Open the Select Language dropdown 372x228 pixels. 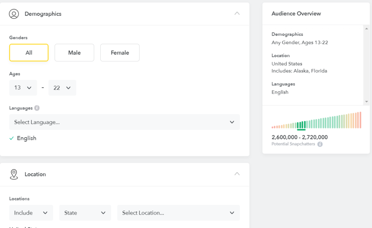124,122
